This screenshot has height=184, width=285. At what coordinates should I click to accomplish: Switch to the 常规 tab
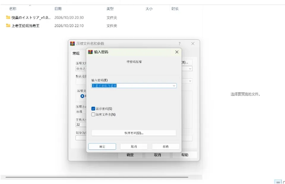(76, 53)
